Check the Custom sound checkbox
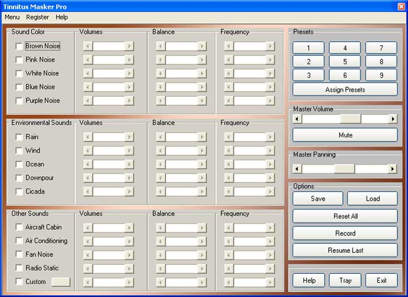This screenshot has height=297, width=408. [x=19, y=282]
